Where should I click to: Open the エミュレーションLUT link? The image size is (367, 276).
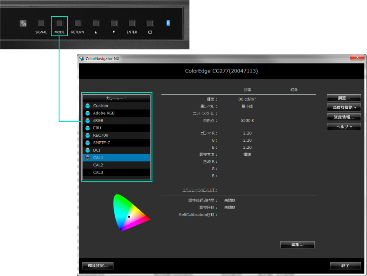[x=200, y=190]
